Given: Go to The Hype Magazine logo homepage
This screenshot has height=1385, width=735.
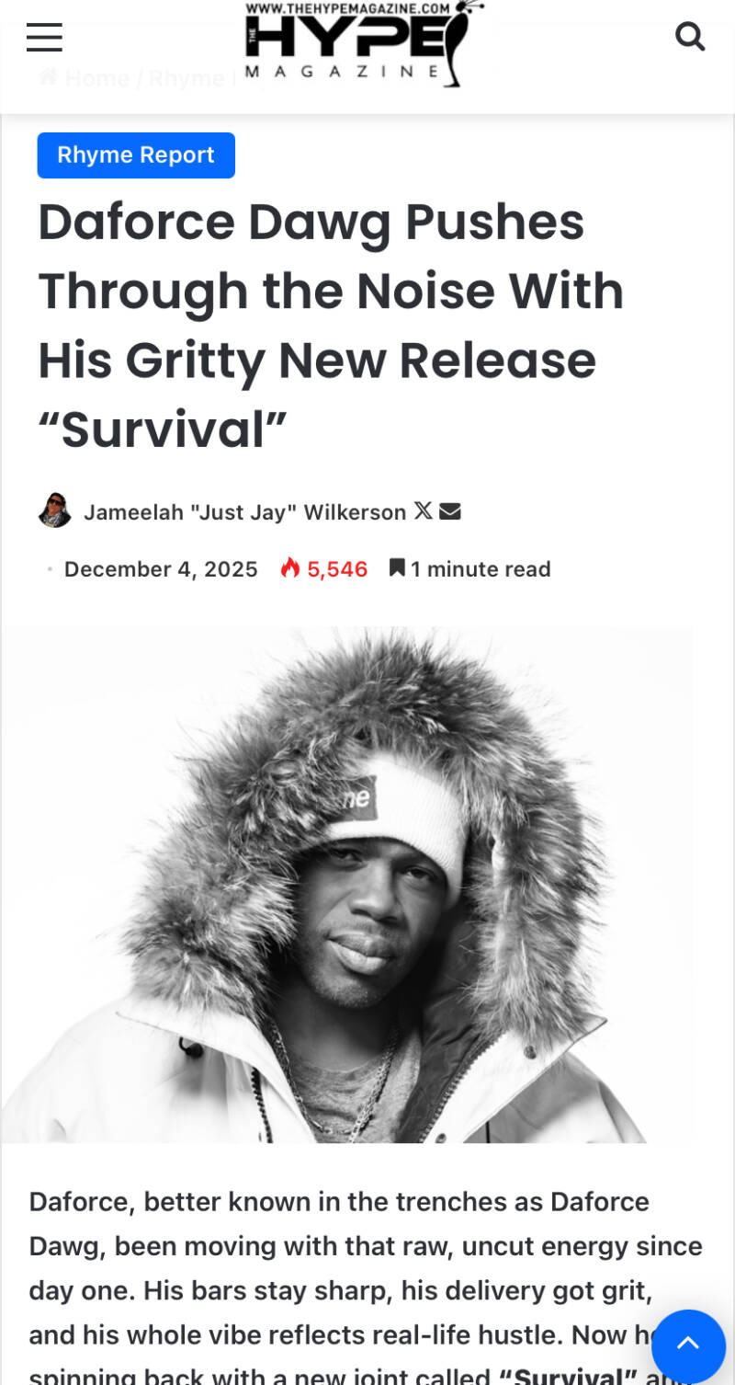Looking at the screenshot, I should click(364, 43).
